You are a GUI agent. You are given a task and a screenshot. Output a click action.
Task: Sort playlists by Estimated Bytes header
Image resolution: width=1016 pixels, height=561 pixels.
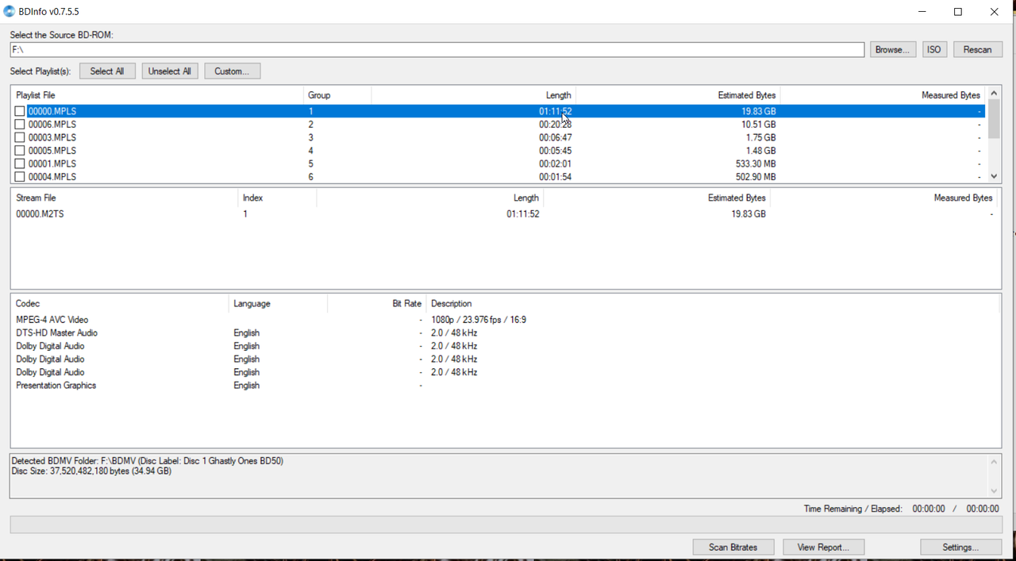click(x=678, y=94)
